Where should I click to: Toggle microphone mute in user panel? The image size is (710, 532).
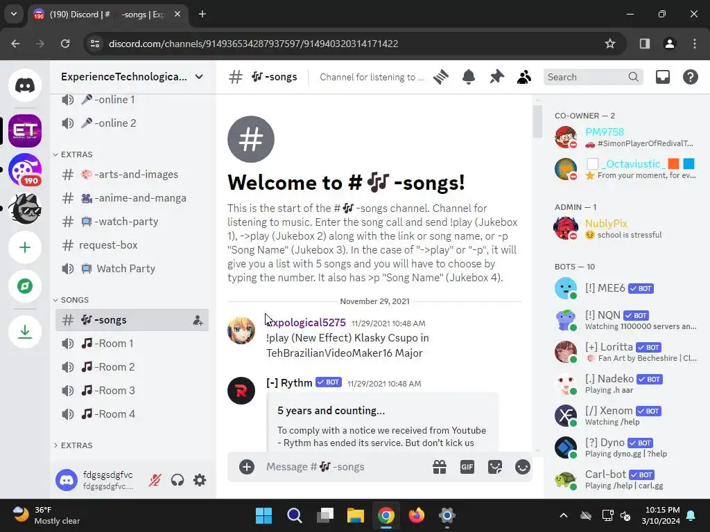(155, 479)
